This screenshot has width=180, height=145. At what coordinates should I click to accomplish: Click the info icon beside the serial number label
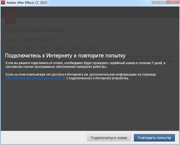coord(51,40)
